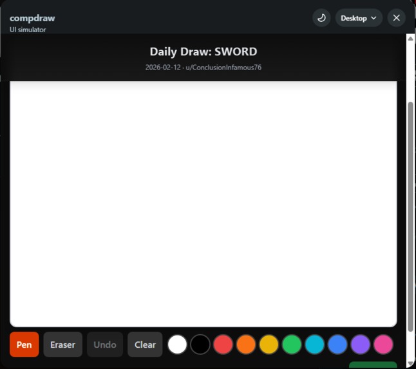Click the u/ConclusionInfamous76 username text
The height and width of the screenshot is (369, 416).
click(223, 68)
